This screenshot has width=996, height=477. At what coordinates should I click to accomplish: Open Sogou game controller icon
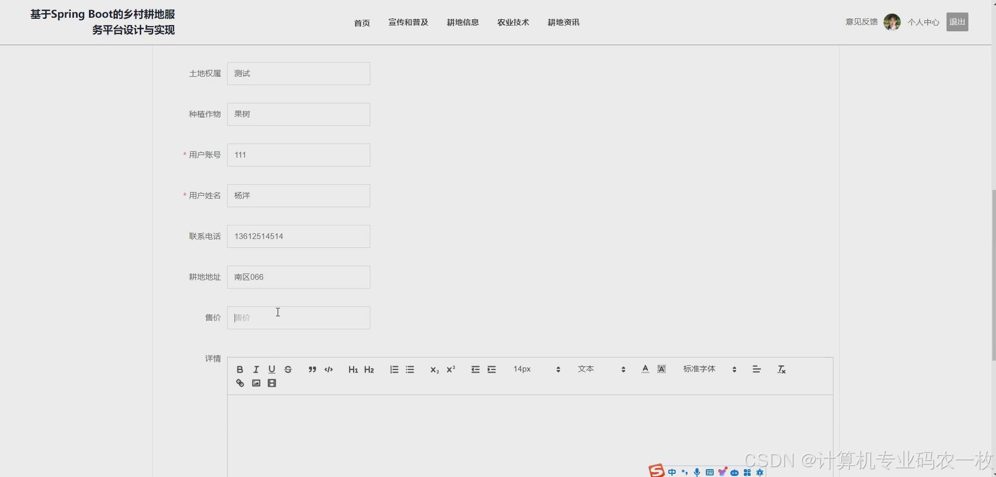734,472
